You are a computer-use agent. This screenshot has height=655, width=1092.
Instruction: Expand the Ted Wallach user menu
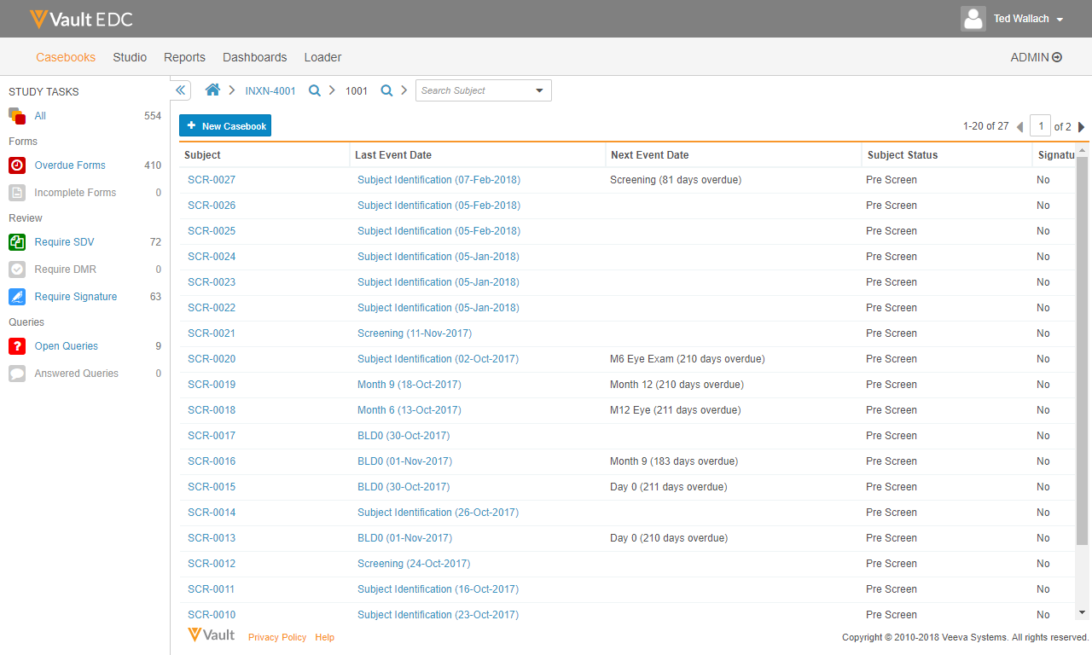[1060, 19]
